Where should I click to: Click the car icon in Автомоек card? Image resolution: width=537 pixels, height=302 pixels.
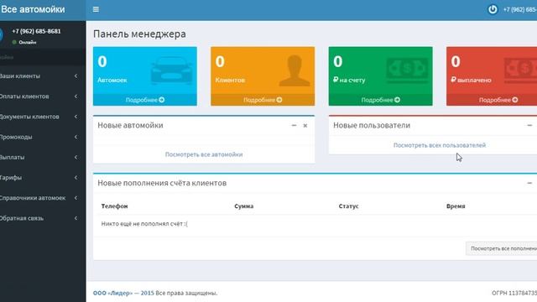pyautogui.click(x=171, y=70)
